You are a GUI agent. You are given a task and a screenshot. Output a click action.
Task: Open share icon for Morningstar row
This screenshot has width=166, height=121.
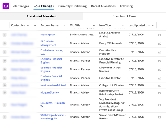[160, 35]
